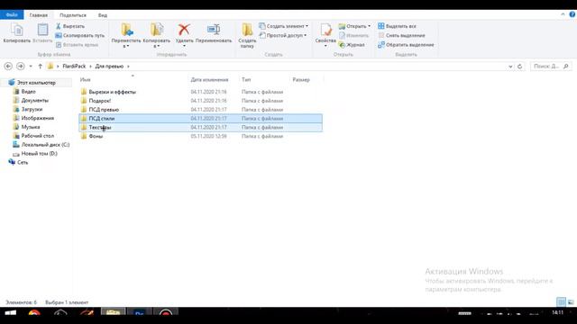Click Скопировать путь in ribbon

tap(80, 36)
